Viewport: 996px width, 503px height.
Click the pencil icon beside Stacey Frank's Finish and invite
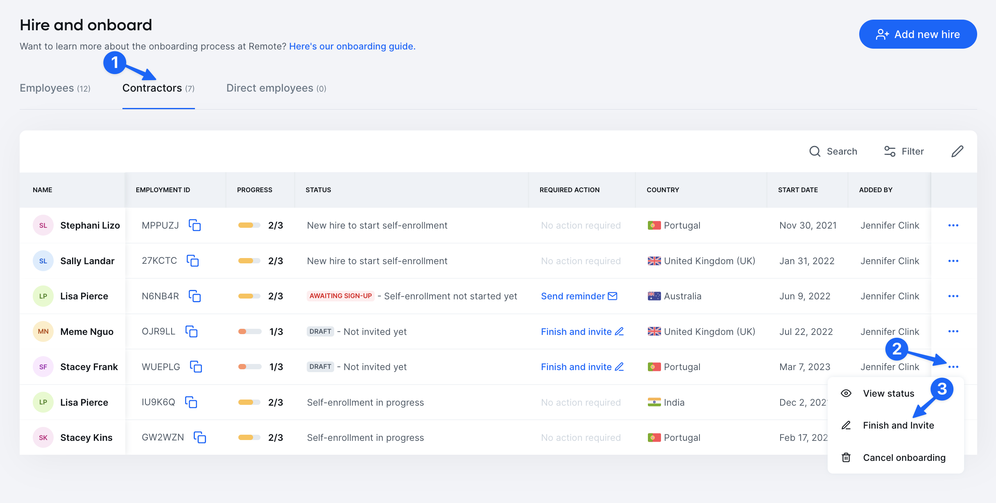coord(619,367)
